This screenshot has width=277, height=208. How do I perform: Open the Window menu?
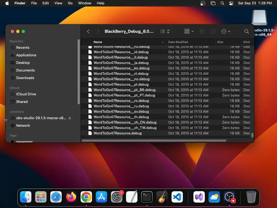(x=85, y=3)
